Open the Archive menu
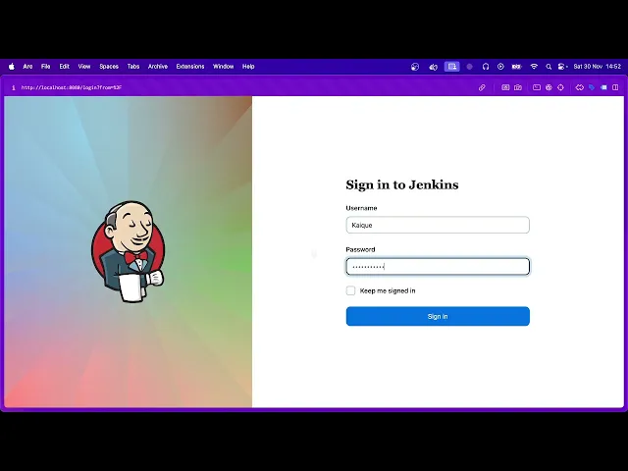 tap(158, 67)
